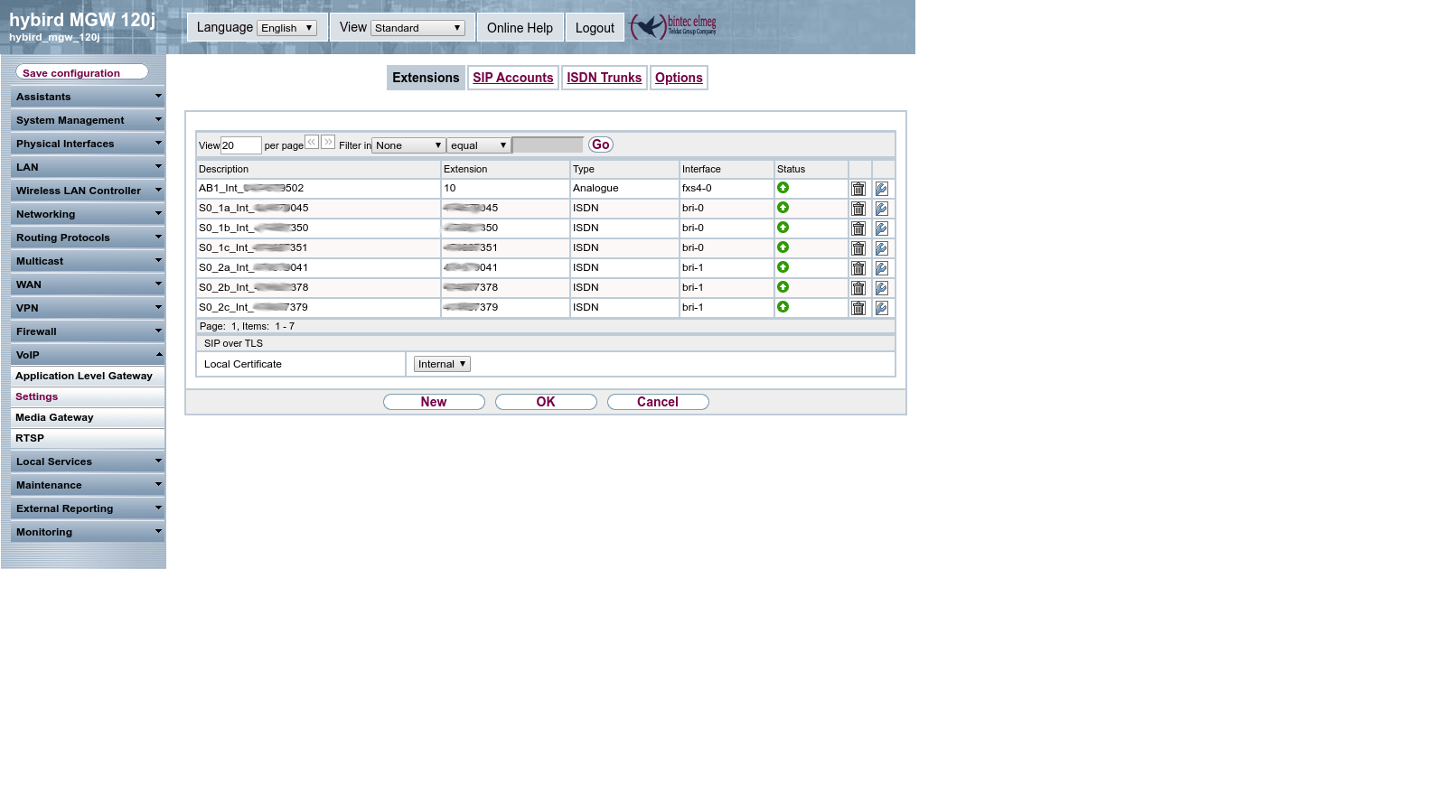Collapse the VoIP menu
The height and width of the screenshot is (811, 1444).
(88, 355)
